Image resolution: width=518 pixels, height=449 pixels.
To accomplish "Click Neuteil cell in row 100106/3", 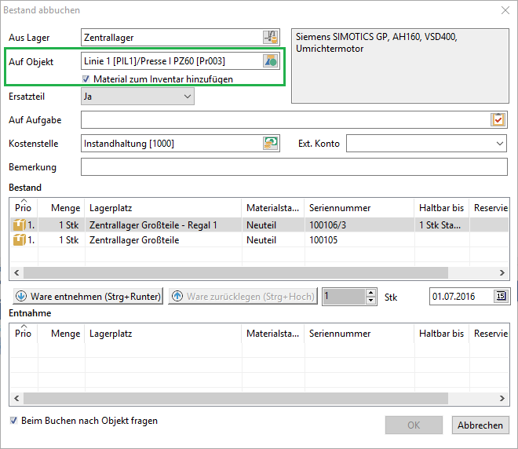I will point(273,225).
